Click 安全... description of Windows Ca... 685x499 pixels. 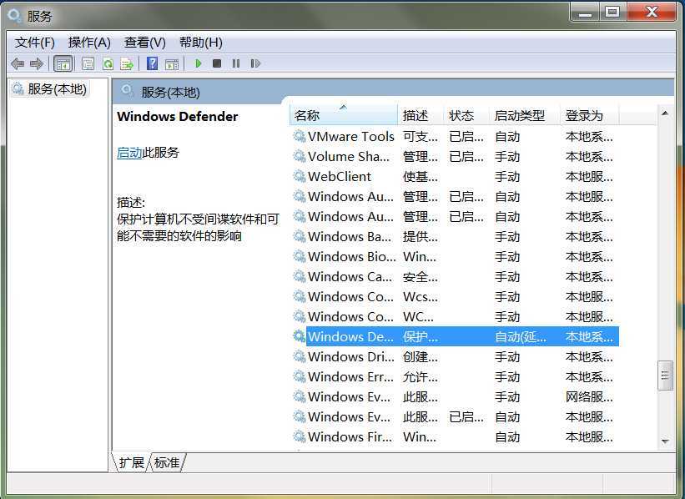coord(421,277)
